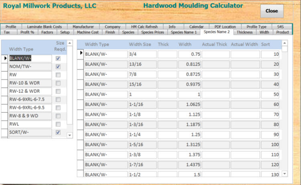The image size is (301, 185).
Task: Select the Company tab
Action: tap(112, 26)
